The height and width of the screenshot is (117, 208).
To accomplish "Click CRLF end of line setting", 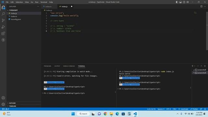I will click(175, 109).
